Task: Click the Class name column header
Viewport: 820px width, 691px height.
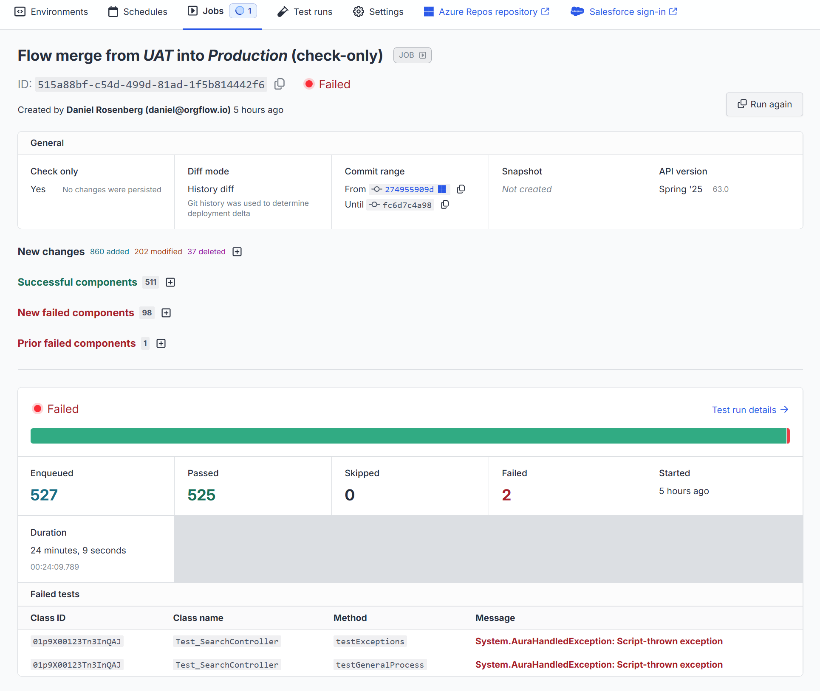Action: click(x=198, y=618)
